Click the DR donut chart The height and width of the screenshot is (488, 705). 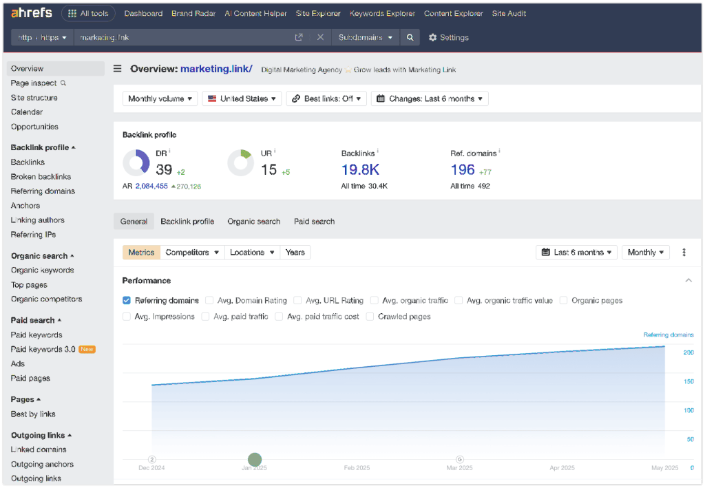click(x=136, y=162)
